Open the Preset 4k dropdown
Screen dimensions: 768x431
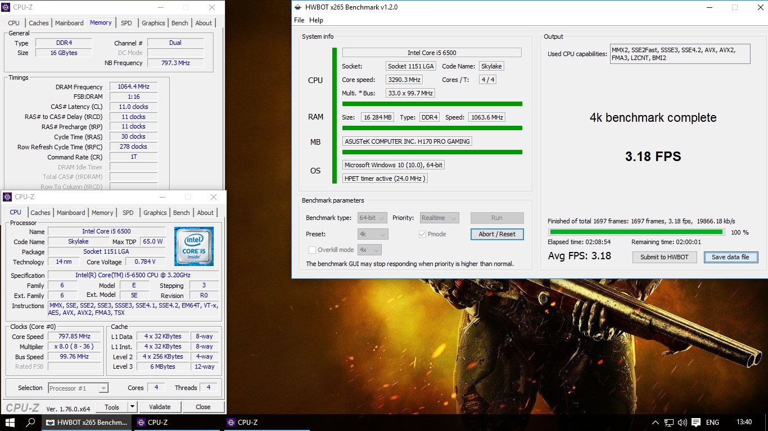[373, 234]
